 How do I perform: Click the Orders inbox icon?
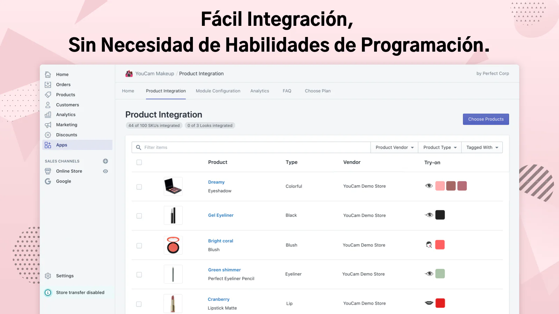pos(48,84)
